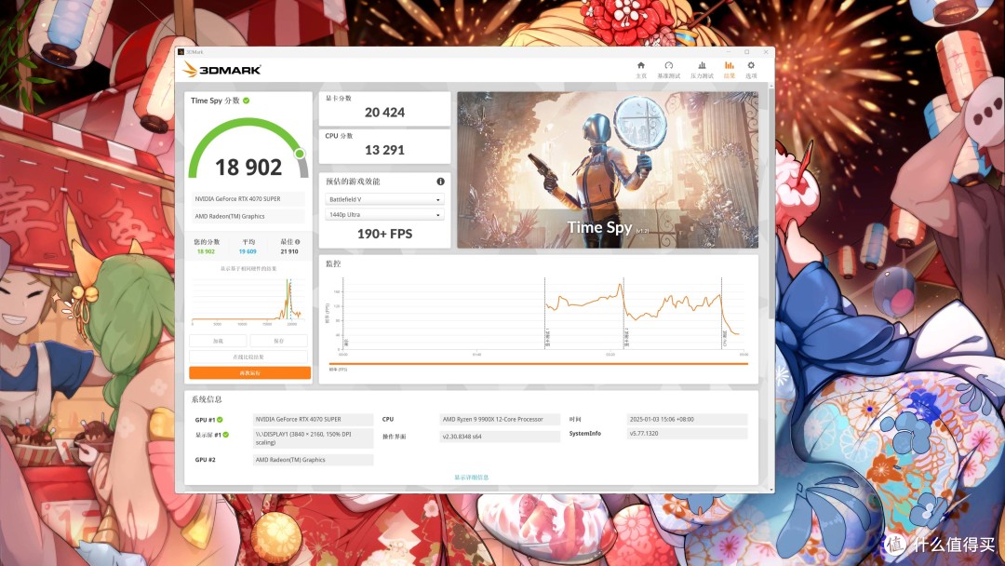Image resolution: width=1005 pixels, height=566 pixels.
Task: Click the 系统信息 section heading
Action: 207,399
